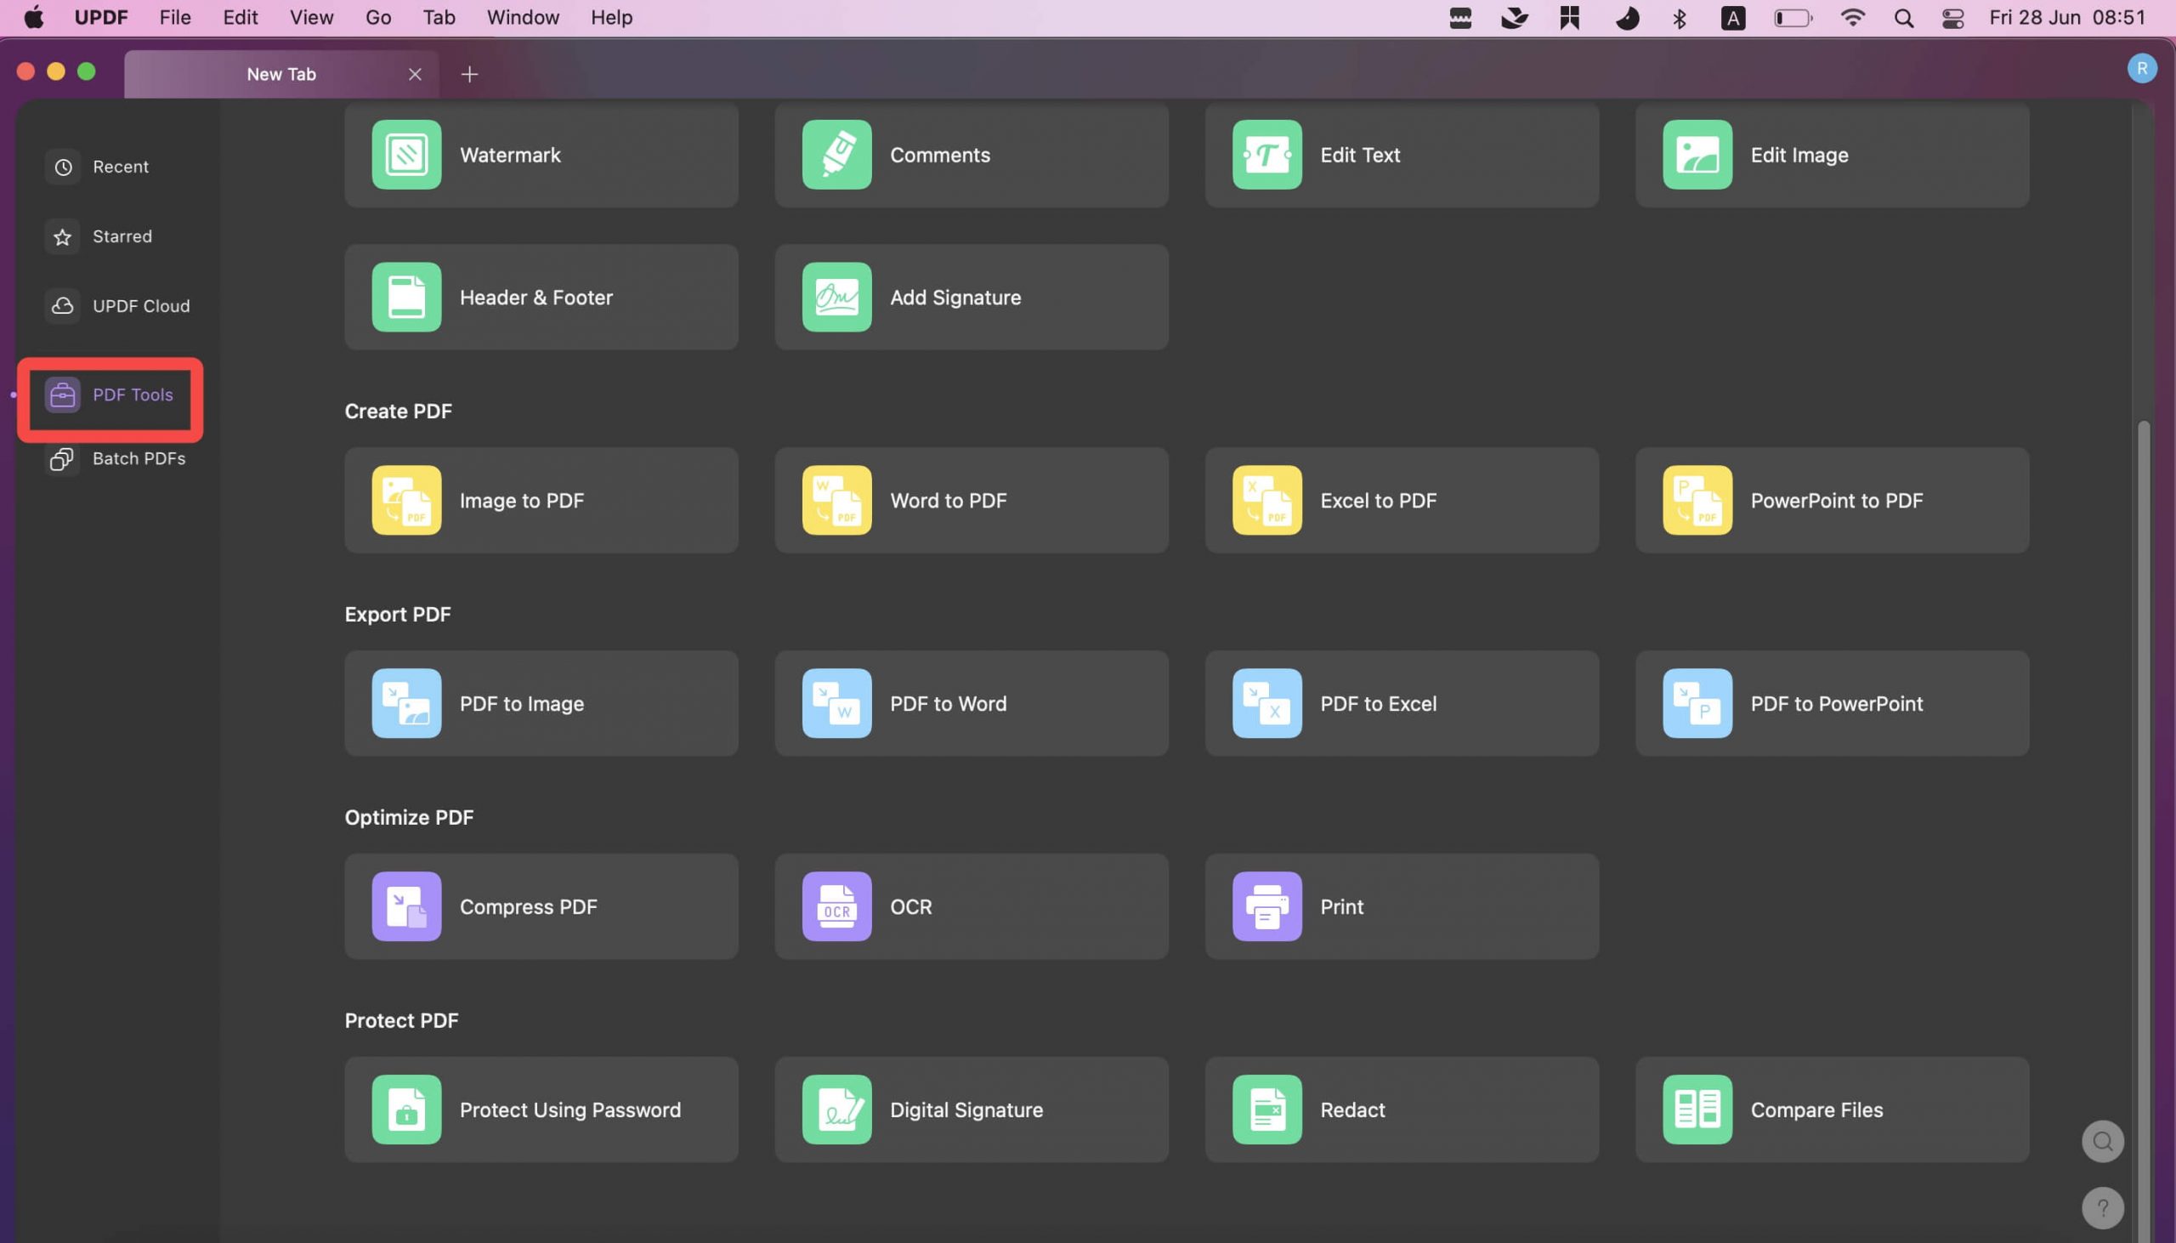Click the date and time display
The height and width of the screenshot is (1243, 2176).
click(x=2066, y=18)
